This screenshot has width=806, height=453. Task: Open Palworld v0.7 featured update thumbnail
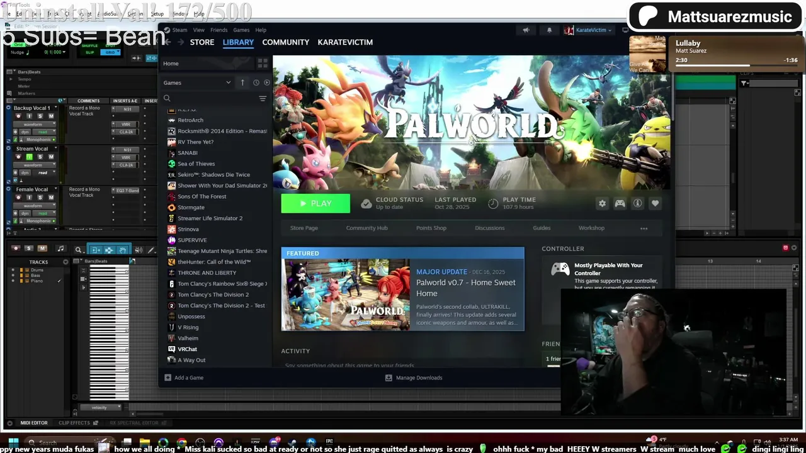click(346, 294)
